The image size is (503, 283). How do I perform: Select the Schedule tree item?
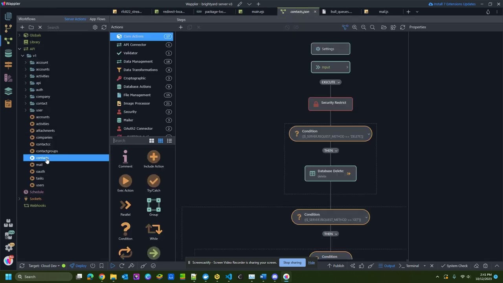[36, 192]
